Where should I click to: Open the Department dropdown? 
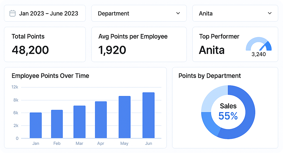click(x=139, y=14)
